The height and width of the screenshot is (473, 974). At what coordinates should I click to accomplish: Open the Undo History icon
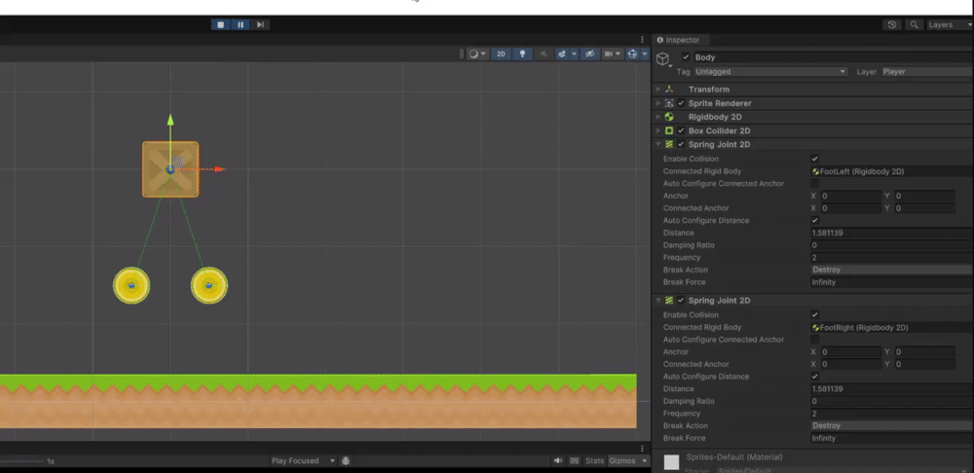point(892,25)
